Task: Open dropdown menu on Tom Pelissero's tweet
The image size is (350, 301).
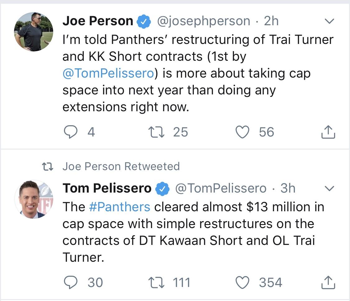Action: click(x=329, y=188)
